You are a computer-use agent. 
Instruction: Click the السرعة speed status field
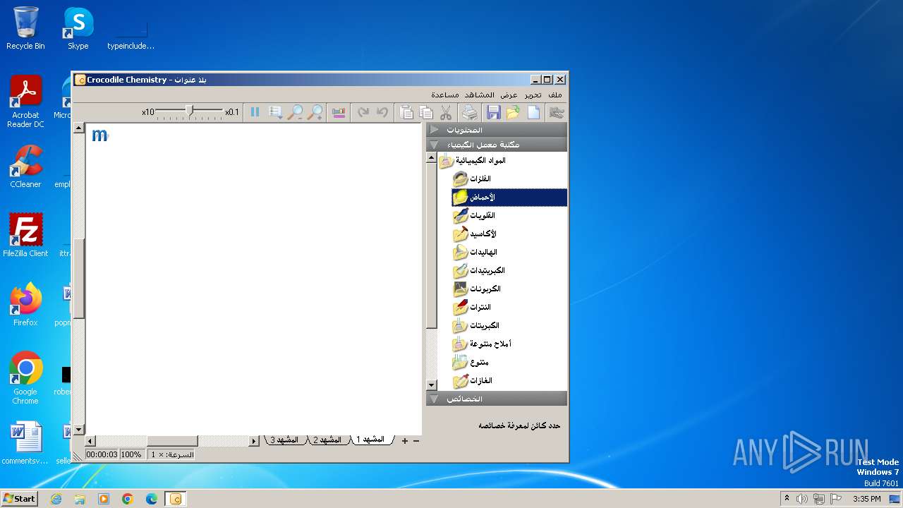[x=169, y=455]
